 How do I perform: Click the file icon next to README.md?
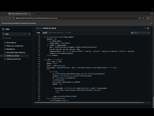coord(5,49)
